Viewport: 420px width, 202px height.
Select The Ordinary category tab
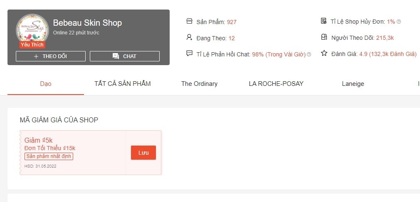pyautogui.click(x=199, y=84)
